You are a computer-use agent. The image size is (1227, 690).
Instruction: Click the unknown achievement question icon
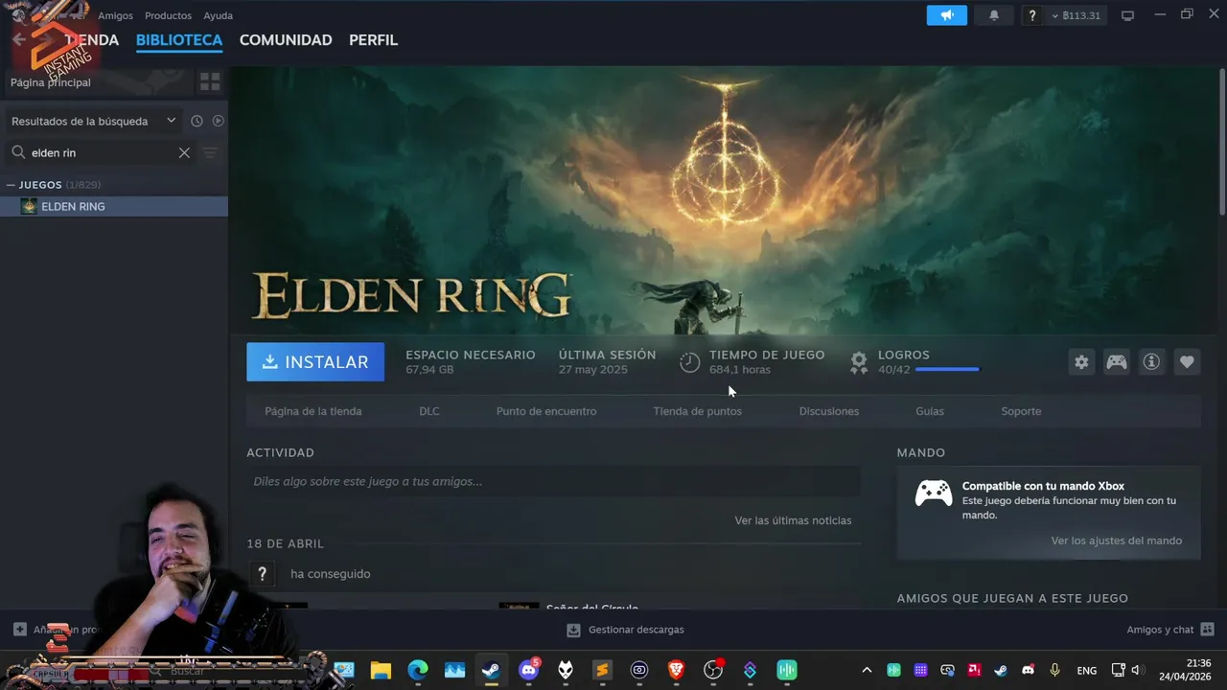coord(262,574)
